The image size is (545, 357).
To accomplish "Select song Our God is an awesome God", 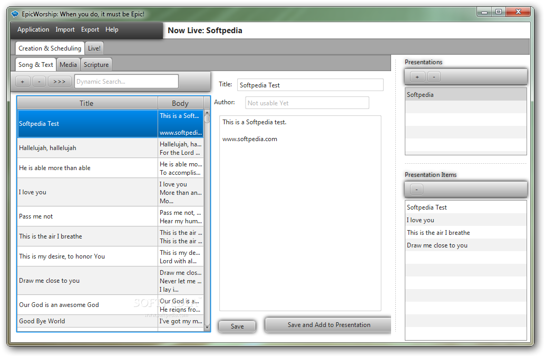I will [x=110, y=305].
